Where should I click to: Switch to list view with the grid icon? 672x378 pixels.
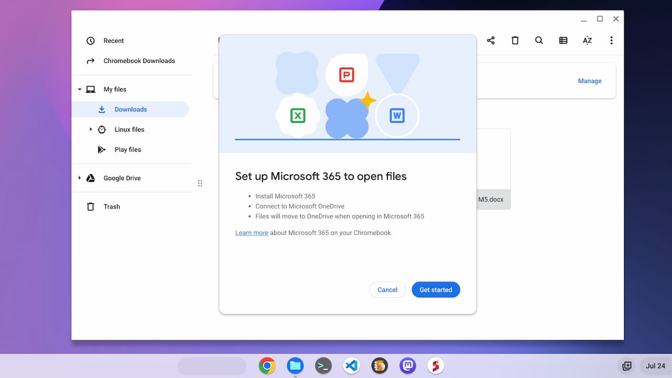[x=563, y=40]
